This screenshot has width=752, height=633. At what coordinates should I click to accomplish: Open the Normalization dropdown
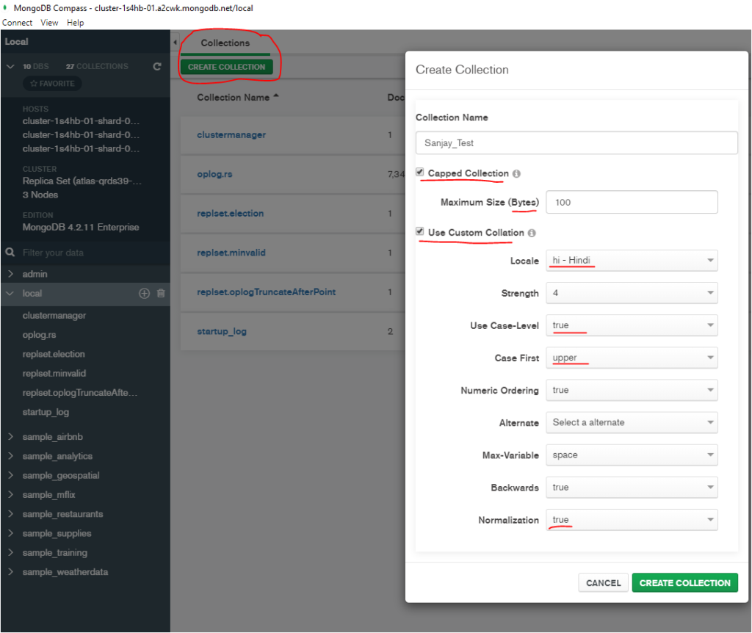coord(632,520)
